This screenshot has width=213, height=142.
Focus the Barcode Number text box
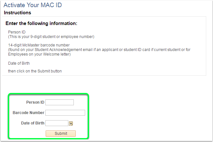65,113
